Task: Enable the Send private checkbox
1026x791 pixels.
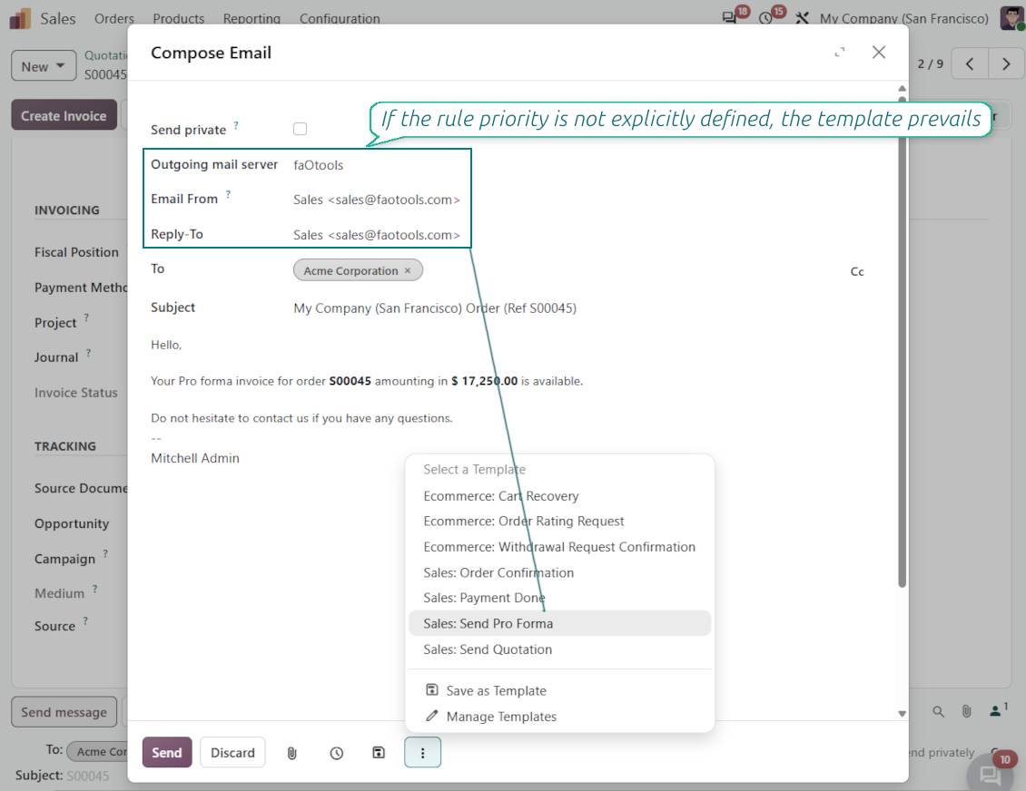Action: point(300,129)
